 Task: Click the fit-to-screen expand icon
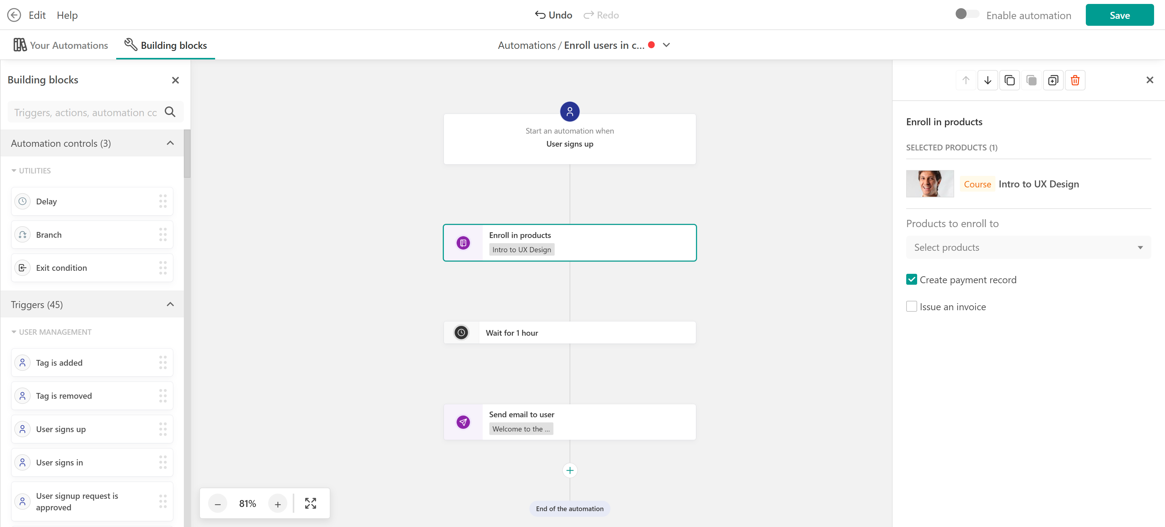click(310, 503)
